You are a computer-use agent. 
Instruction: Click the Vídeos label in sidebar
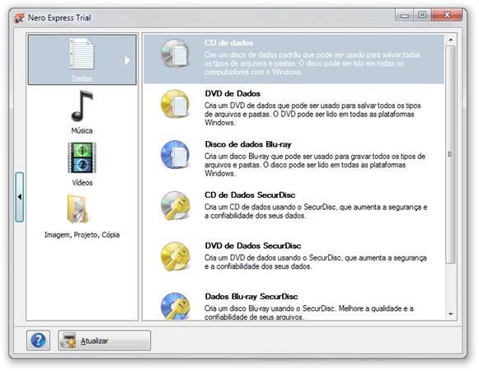tap(82, 182)
